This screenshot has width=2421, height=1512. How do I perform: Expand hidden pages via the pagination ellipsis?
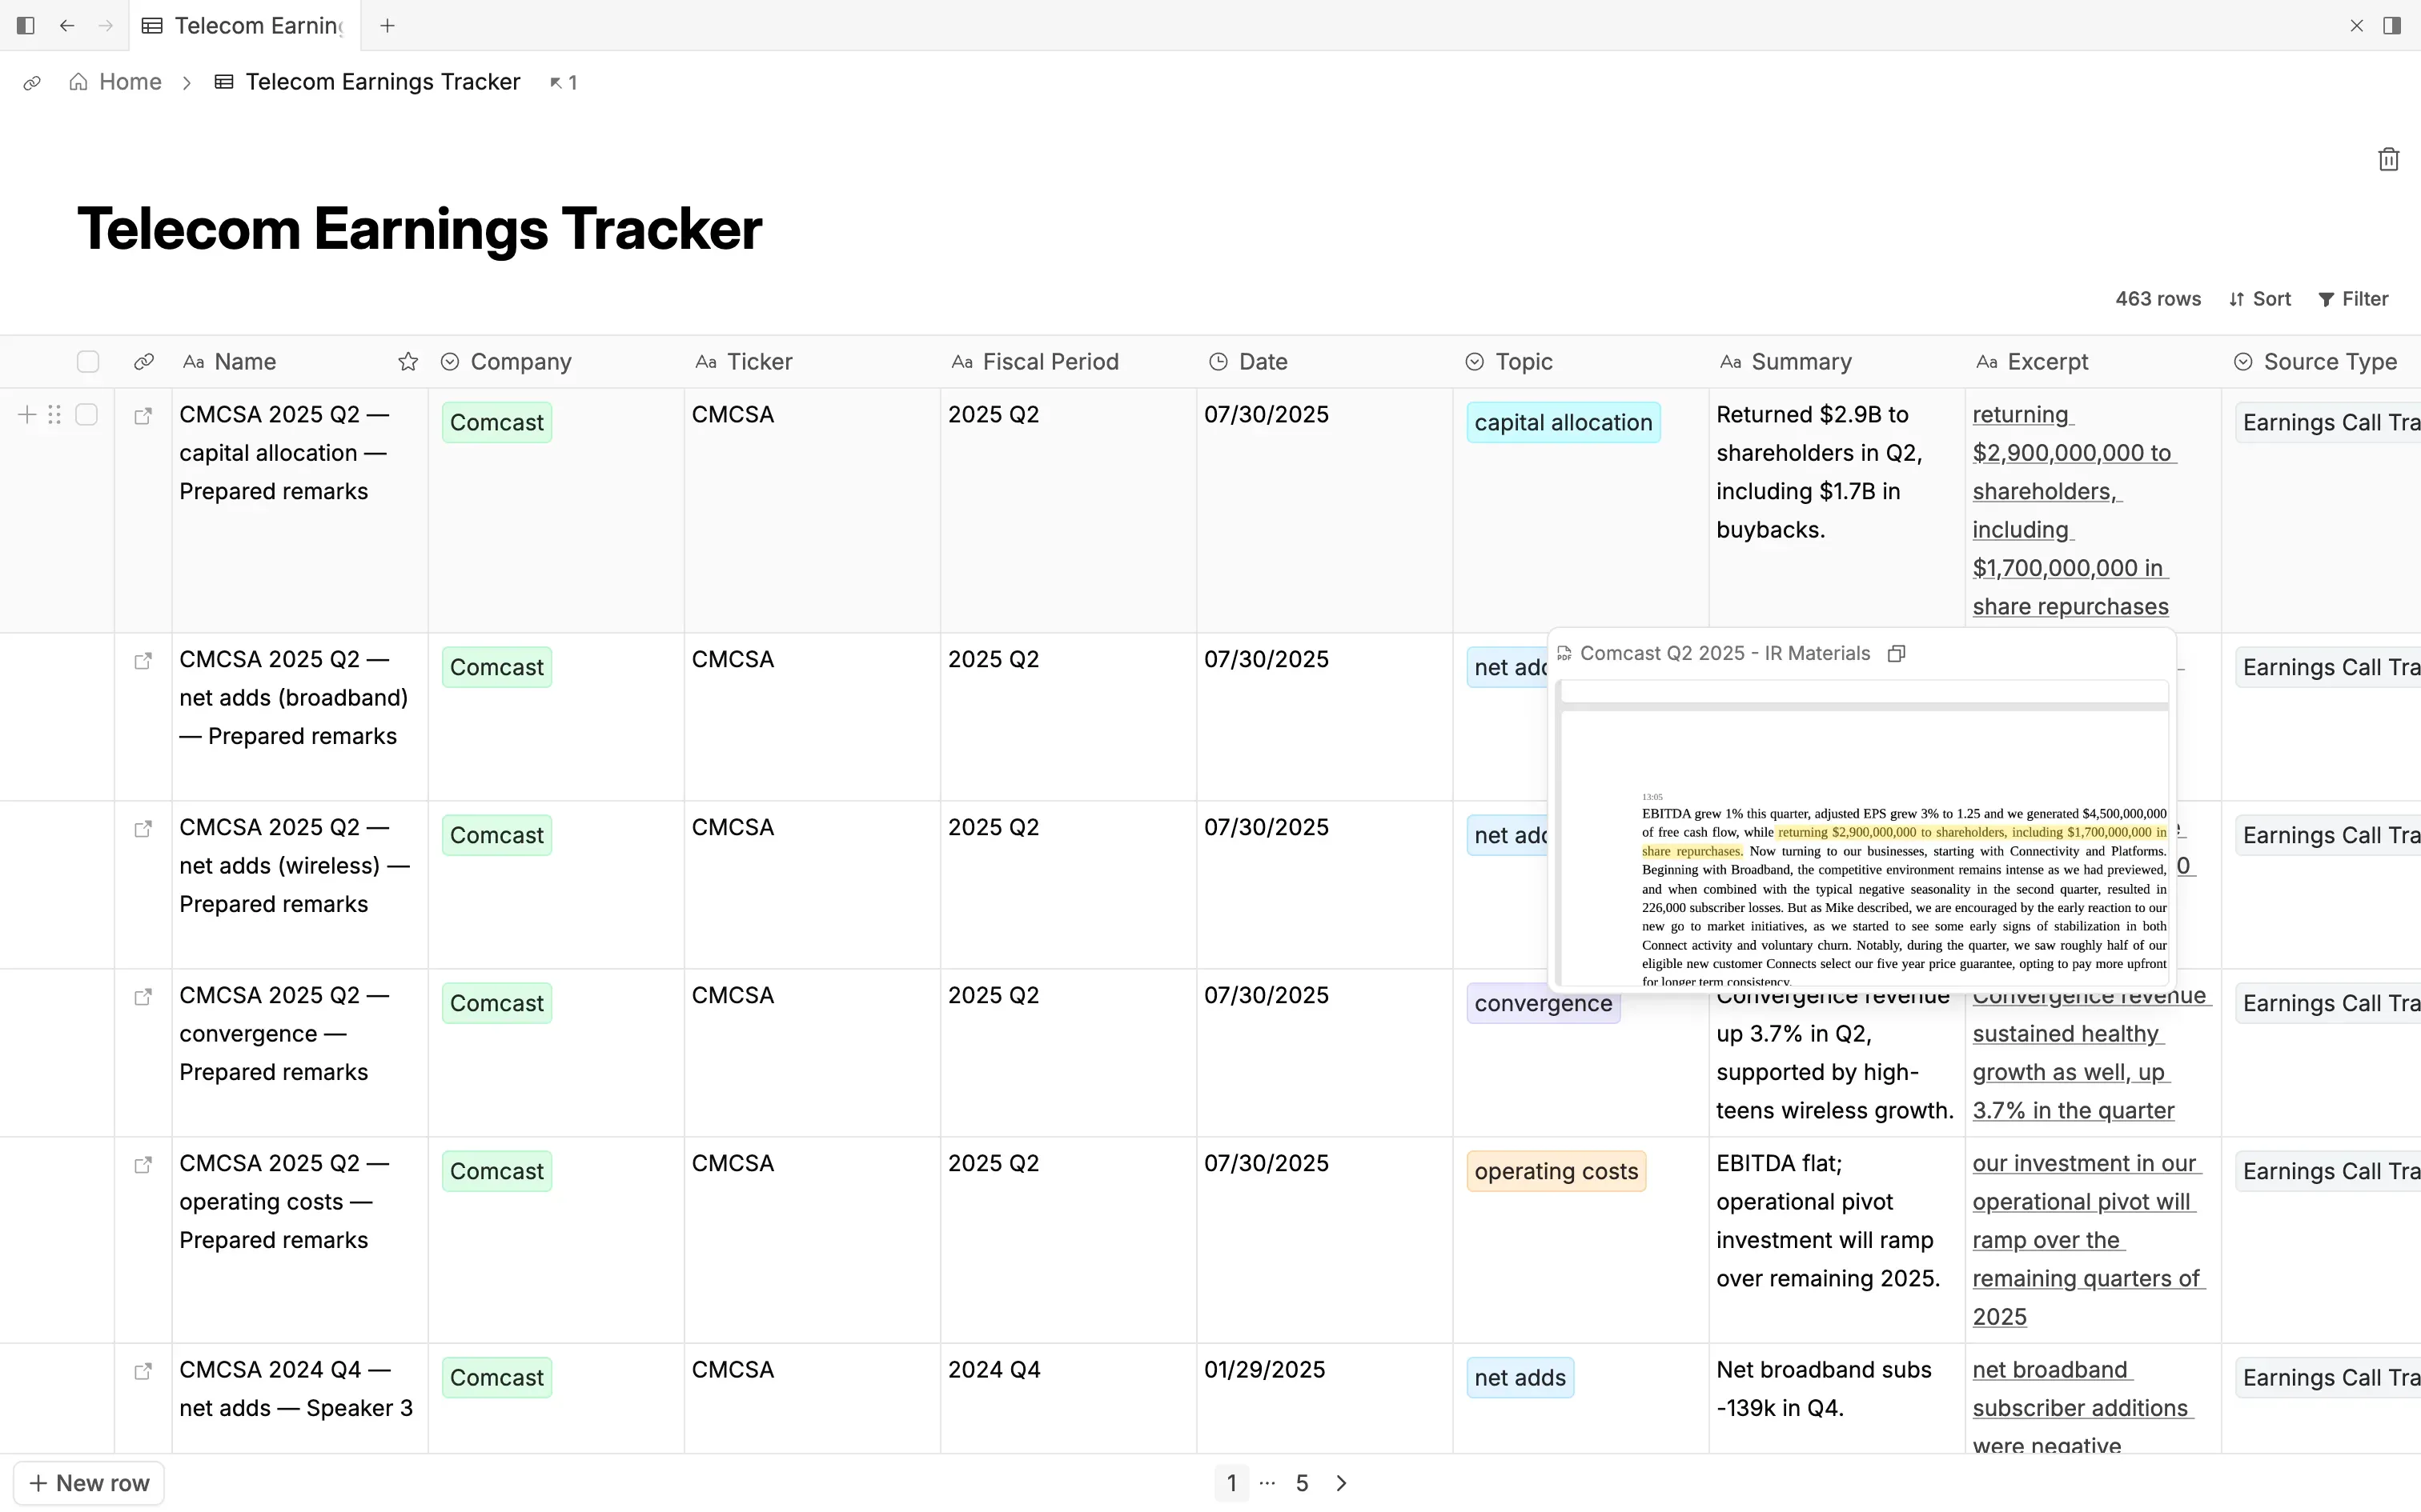click(1267, 1483)
